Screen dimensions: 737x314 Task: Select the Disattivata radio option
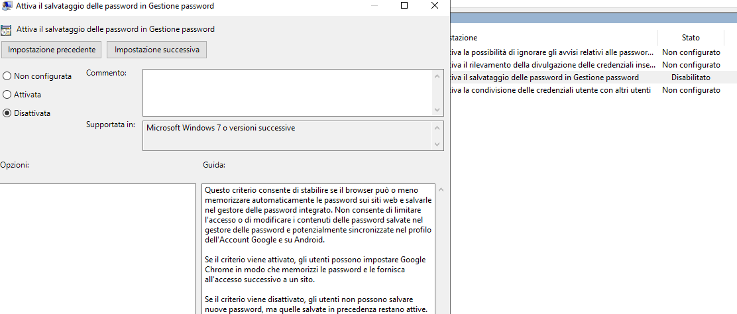click(x=7, y=113)
